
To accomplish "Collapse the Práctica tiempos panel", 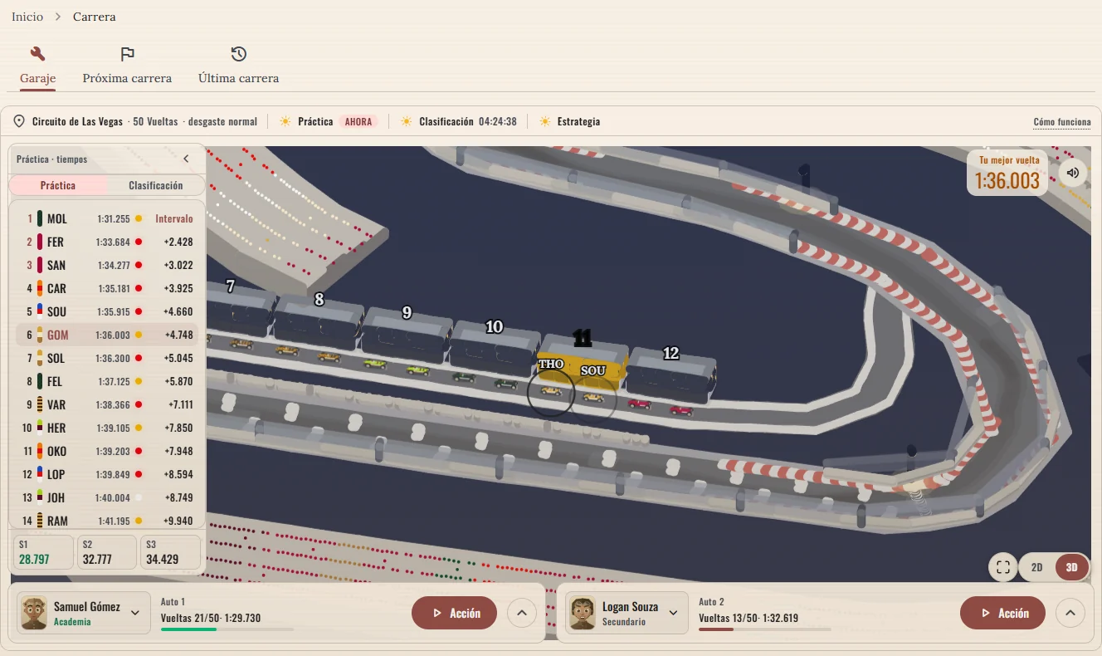I will (x=186, y=159).
